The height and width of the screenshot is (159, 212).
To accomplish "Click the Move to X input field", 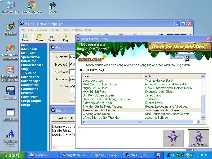I will (72, 64).
